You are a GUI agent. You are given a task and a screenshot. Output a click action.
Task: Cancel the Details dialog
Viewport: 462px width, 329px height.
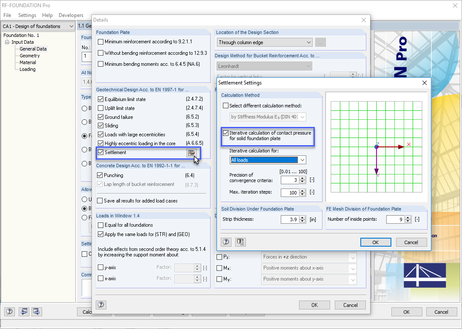pyautogui.click(x=351, y=305)
